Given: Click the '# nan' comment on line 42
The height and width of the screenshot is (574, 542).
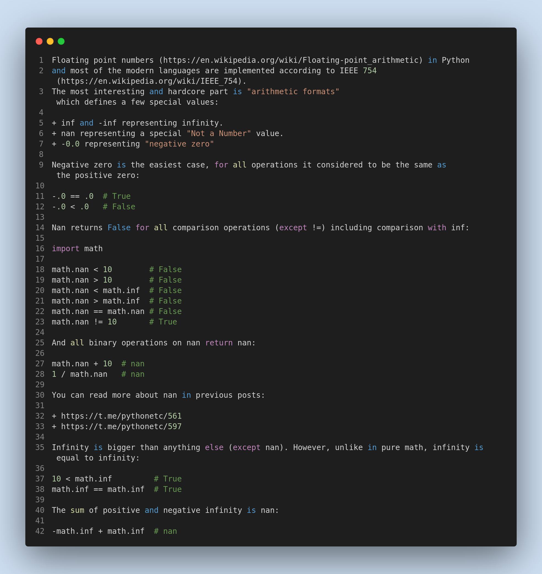Looking at the screenshot, I should click(x=166, y=531).
